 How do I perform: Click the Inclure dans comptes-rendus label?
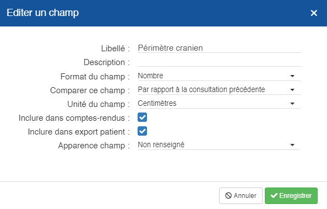pyautogui.click(x=74, y=118)
